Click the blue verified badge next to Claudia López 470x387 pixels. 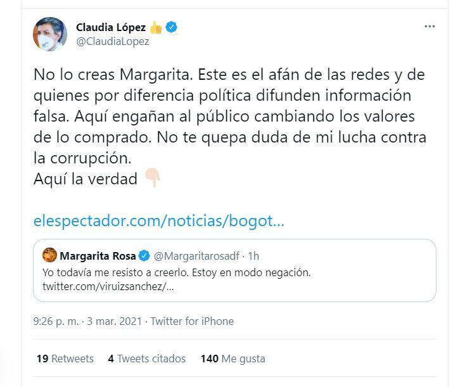tap(172, 27)
